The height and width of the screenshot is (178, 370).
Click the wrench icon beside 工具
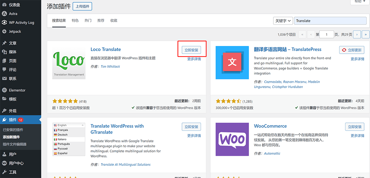pos(4,172)
